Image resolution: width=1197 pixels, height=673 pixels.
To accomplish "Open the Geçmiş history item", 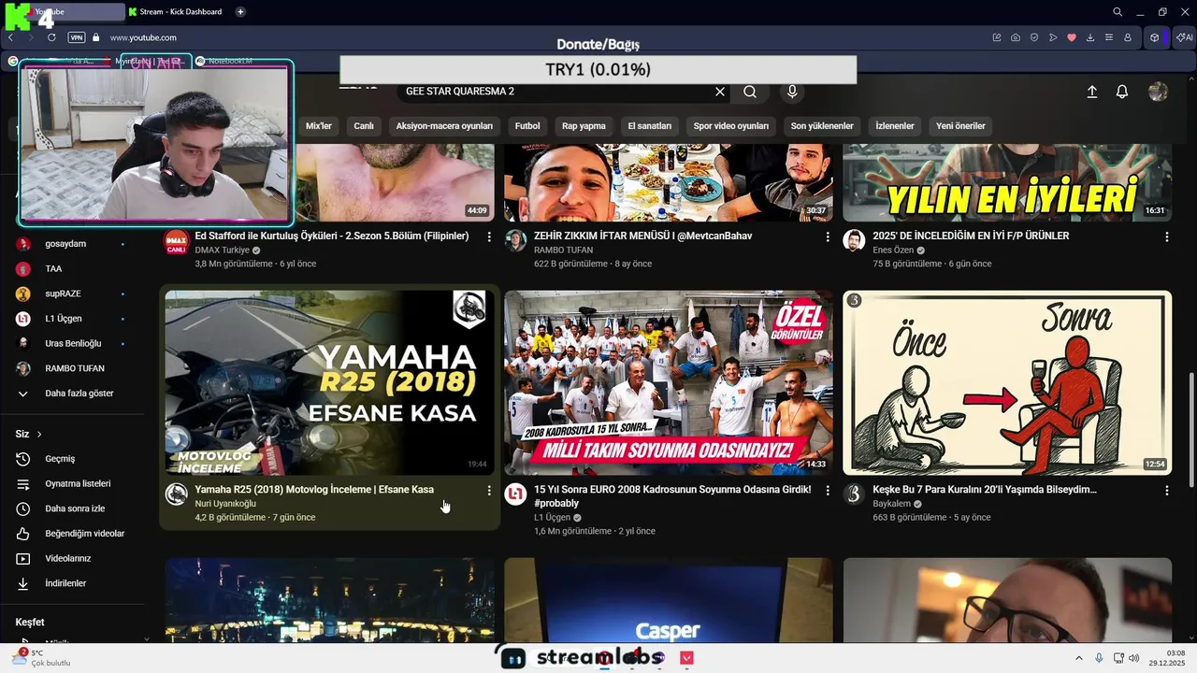I will coord(60,459).
